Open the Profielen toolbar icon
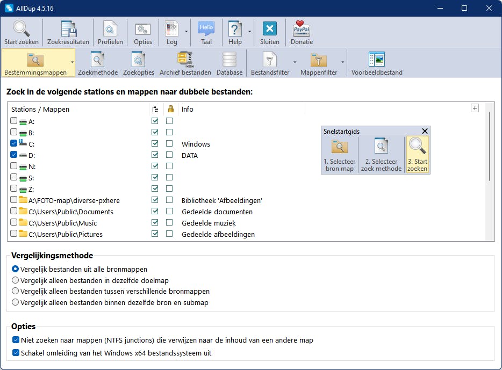 point(110,33)
